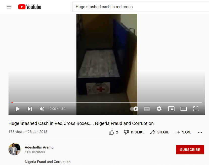Enter full screen mode
This screenshot has width=209, height=165.
click(x=196, y=109)
